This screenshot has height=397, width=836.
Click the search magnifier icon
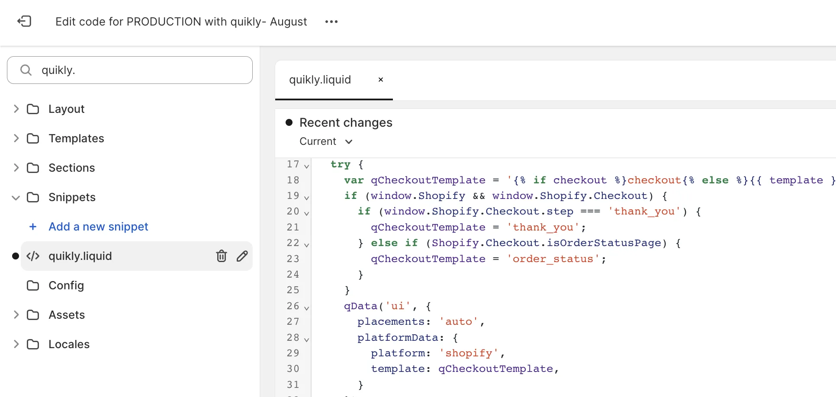[x=26, y=70]
